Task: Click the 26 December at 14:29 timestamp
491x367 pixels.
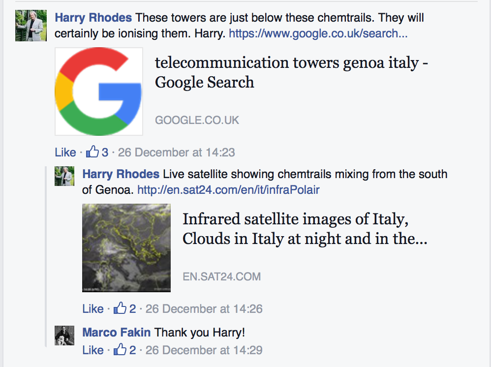Action: click(204, 350)
